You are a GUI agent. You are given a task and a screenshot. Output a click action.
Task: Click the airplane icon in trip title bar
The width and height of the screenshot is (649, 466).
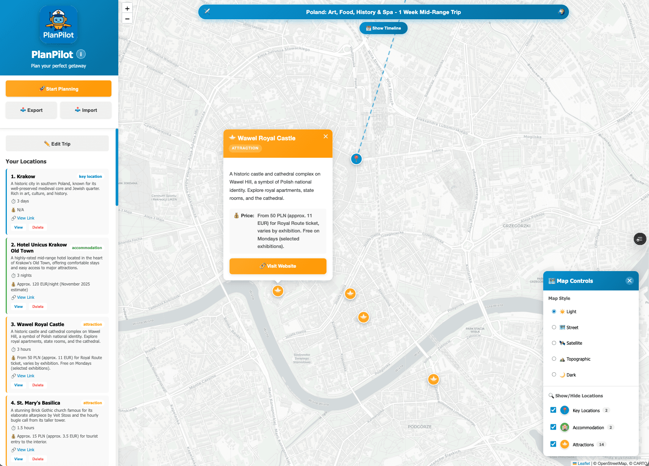[207, 11]
